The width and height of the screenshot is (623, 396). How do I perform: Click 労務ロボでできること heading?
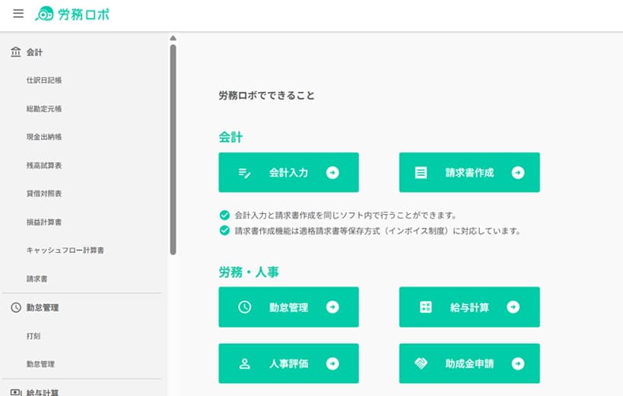coord(266,95)
